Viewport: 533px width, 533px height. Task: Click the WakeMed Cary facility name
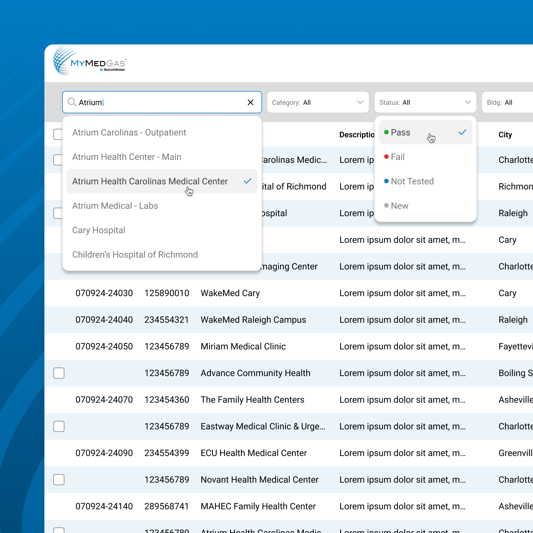(x=230, y=293)
